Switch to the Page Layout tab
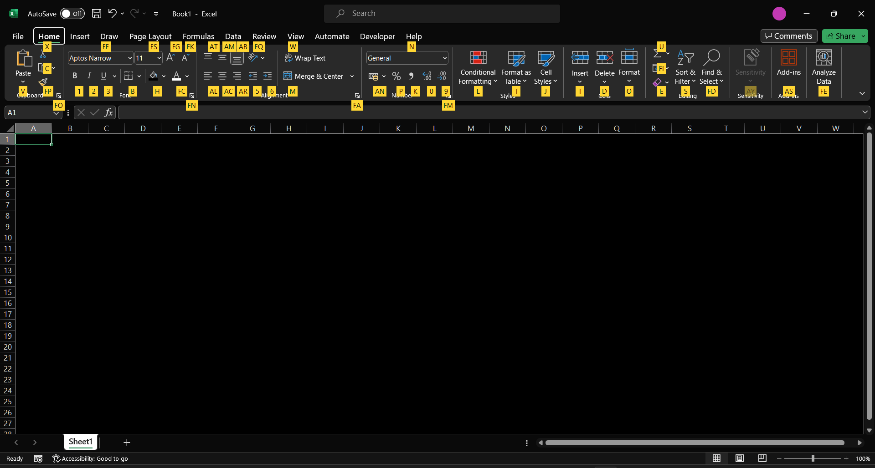This screenshot has height=468, width=875. coord(150,36)
